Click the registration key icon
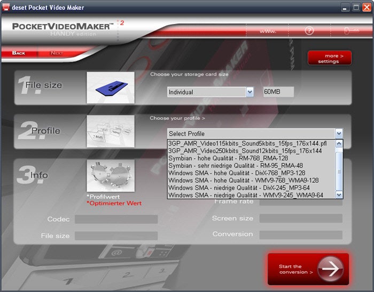The width and height of the screenshot is (374, 292). [x=352, y=31]
